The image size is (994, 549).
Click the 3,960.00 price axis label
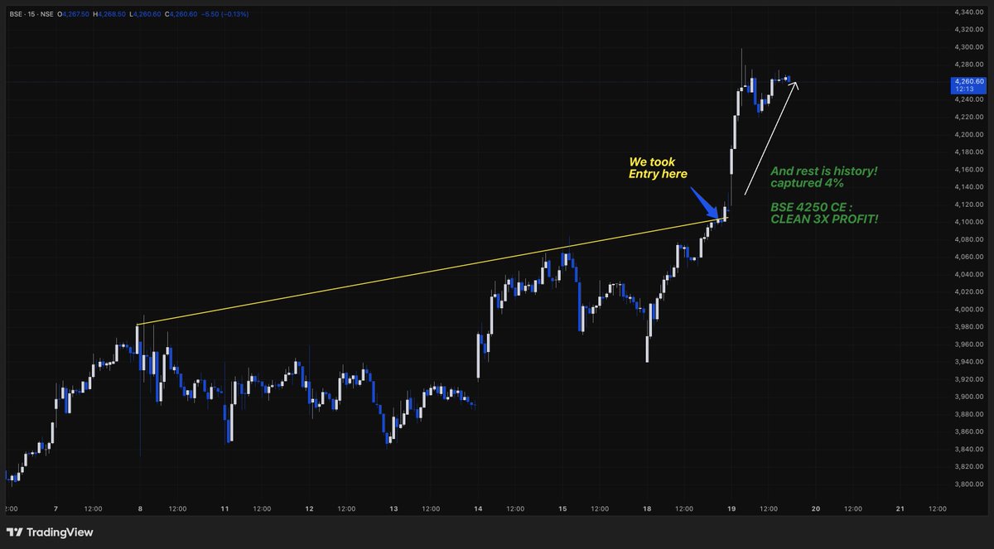(x=967, y=344)
